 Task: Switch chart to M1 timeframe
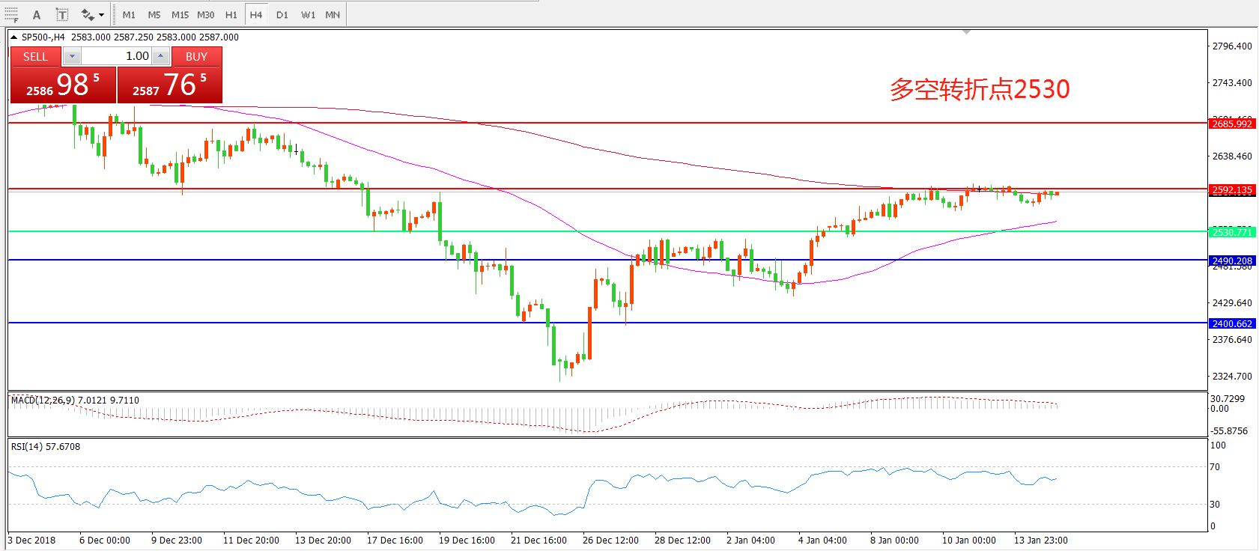click(129, 14)
